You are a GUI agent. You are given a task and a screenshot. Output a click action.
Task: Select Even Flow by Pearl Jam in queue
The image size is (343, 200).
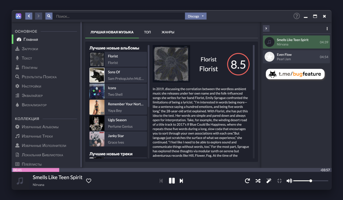click(x=296, y=57)
